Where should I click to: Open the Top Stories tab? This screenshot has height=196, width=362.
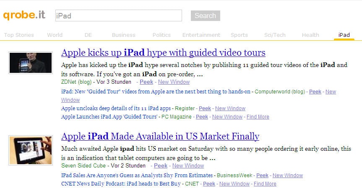click(19, 35)
